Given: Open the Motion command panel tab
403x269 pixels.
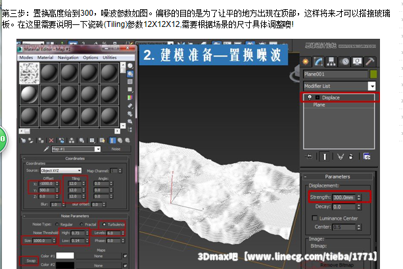Looking at the screenshot, I should [344, 62].
